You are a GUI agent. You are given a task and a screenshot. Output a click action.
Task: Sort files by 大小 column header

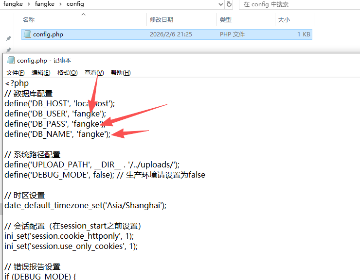284,20
